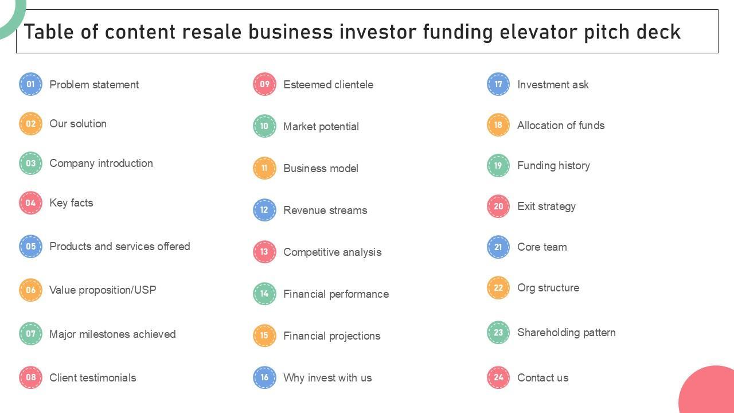The width and height of the screenshot is (734, 413).
Task: Click the Contact us entry
Action: point(542,378)
